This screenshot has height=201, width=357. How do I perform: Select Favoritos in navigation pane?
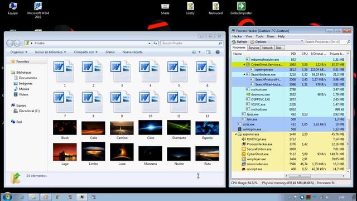pyautogui.click(x=22, y=61)
